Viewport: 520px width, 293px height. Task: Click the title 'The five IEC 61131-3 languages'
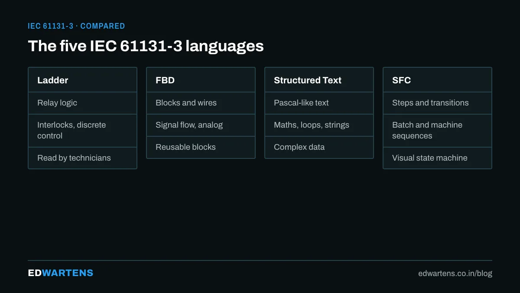coord(146,46)
